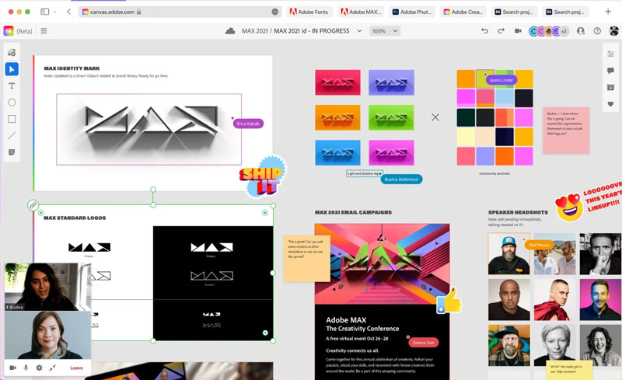Go back in the browser
The width and height of the screenshot is (622, 380).
coord(68,12)
